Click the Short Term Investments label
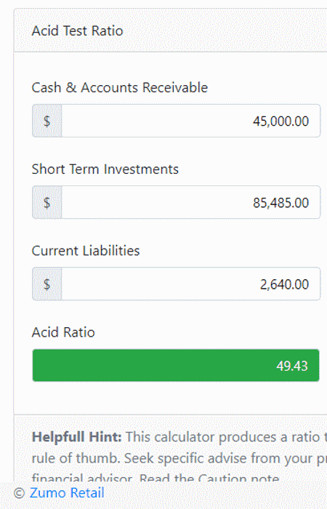Image resolution: width=327 pixels, height=509 pixels. (105, 169)
